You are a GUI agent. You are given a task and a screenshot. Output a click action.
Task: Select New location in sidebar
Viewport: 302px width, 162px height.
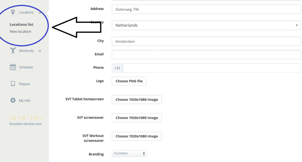[21, 32]
